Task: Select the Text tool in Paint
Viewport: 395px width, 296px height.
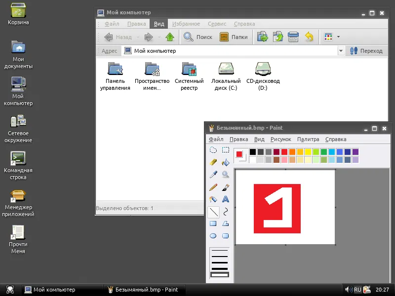Action: click(226, 199)
